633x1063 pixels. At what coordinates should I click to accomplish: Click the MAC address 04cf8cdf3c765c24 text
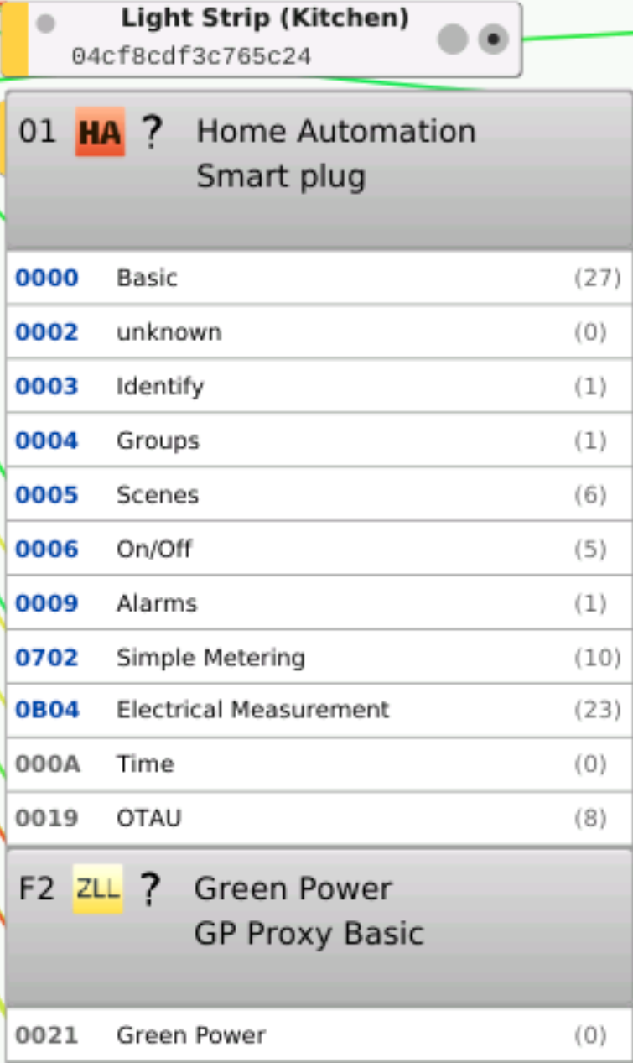(x=191, y=56)
